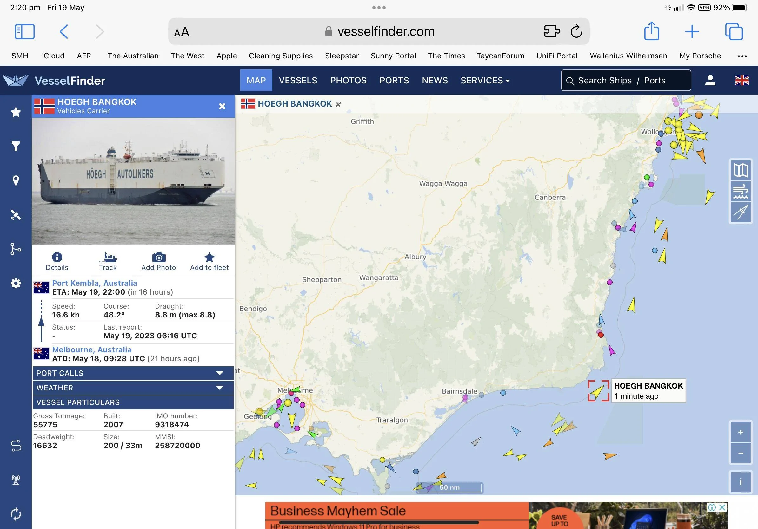Collapse the VESSEL PARTICULARS section
Viewport: 758px width, 529px height.
point(133,402)
